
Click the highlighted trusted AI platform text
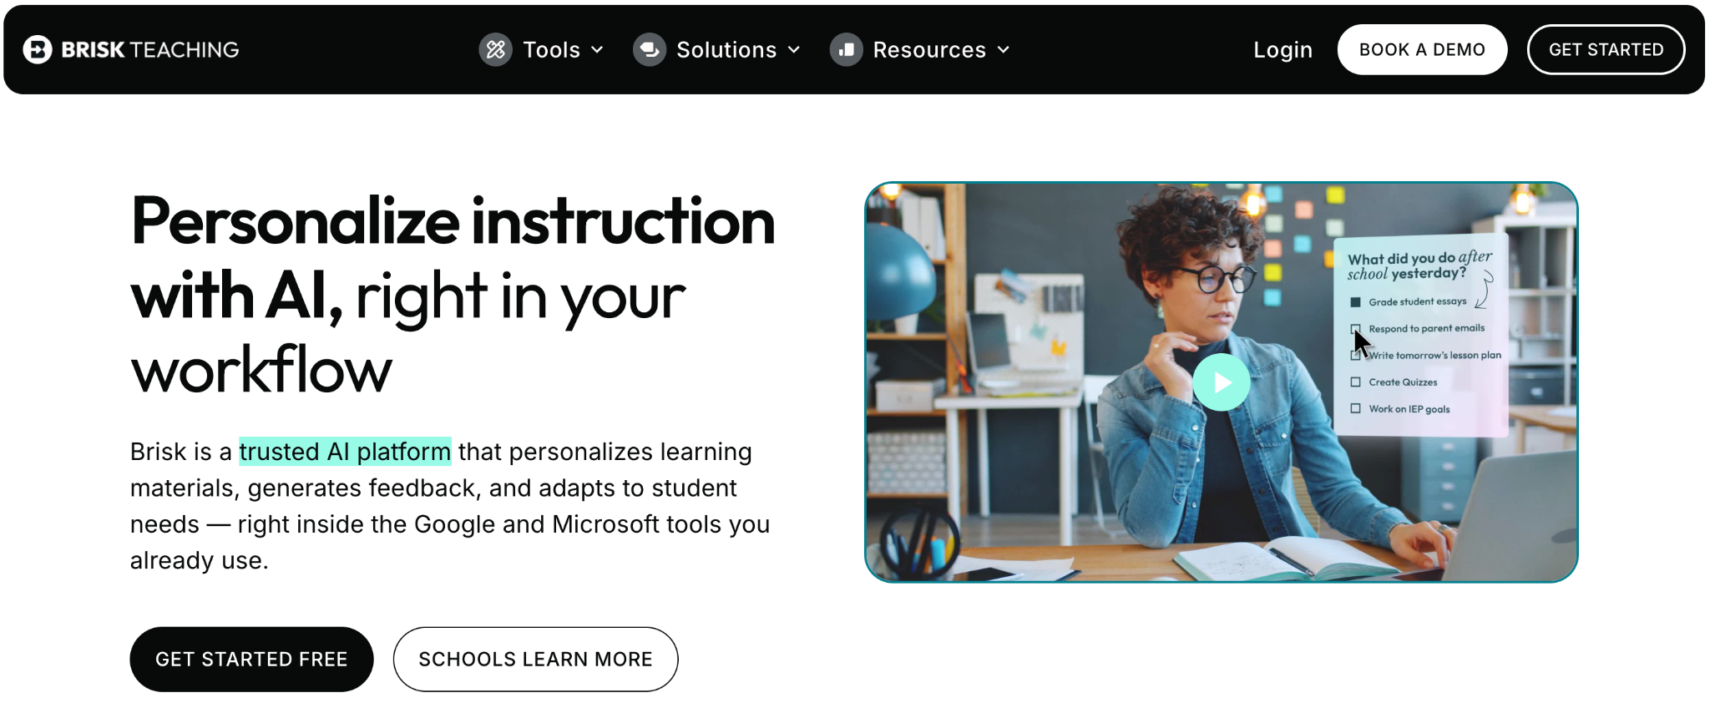(x=345, y=452)
